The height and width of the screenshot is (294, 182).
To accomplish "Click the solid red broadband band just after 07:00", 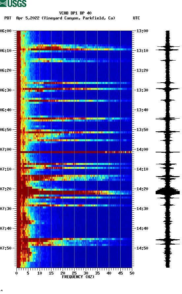I will coord(74,152).
